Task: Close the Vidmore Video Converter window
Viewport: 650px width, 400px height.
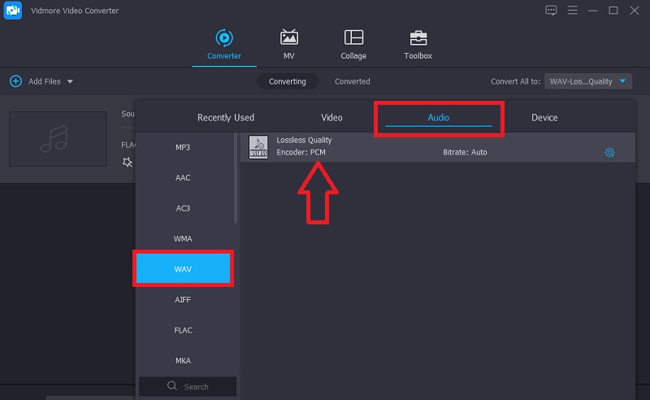Action: point(635,11)
